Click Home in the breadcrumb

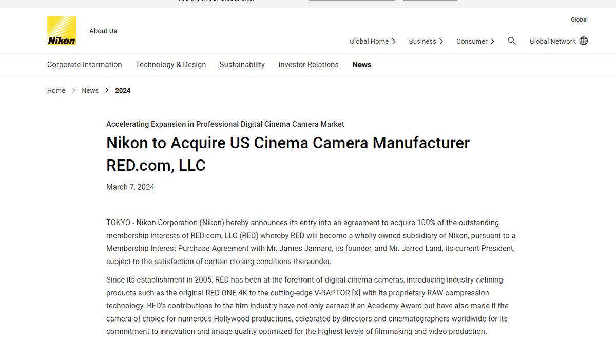[x=56, y=91]
